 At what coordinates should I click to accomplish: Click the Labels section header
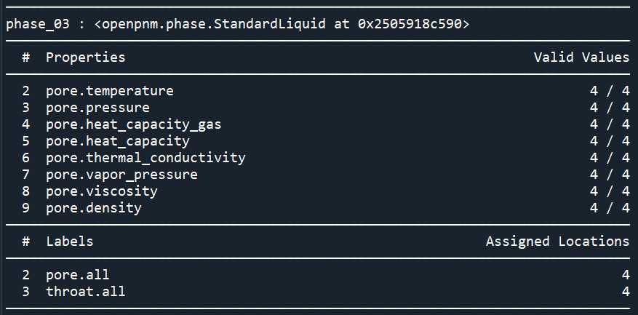point(70,242)
